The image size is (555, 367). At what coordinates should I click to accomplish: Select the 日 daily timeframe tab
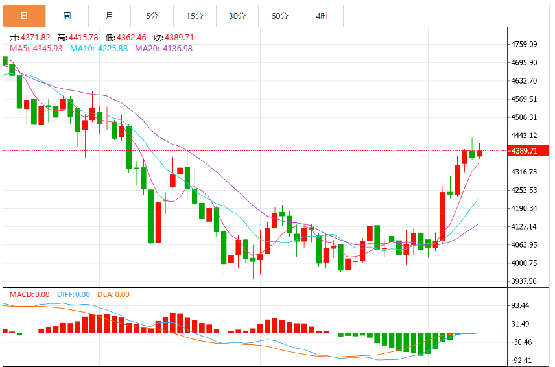pos(25,16)
